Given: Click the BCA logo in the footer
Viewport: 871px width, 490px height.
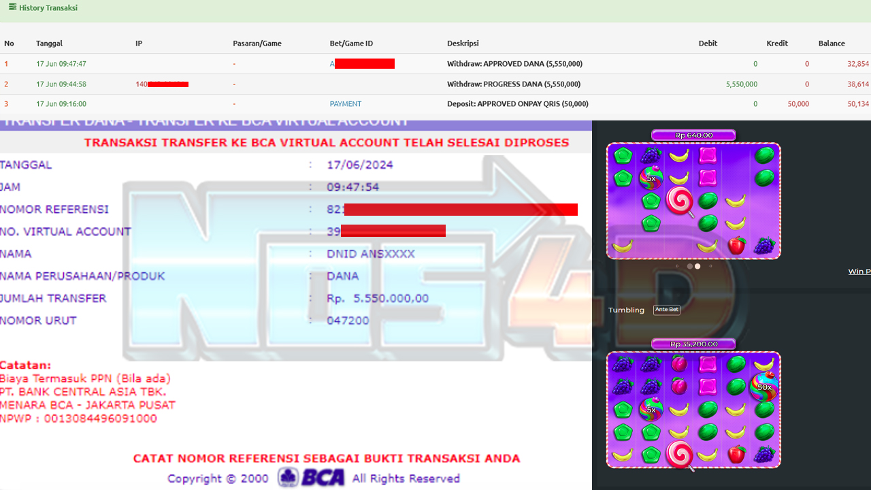Looking at the screenshot, I should (311, 478).
